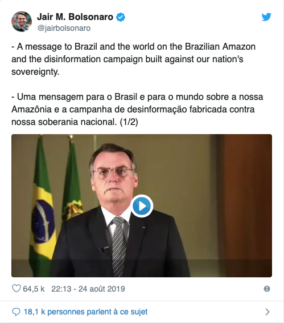Click the wooden panel area of video

(248, 205)
